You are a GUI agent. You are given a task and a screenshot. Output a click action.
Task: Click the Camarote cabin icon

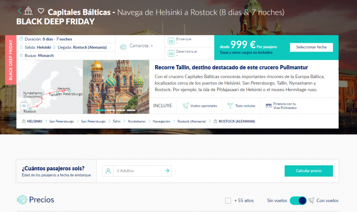click(x=123, y=47)
